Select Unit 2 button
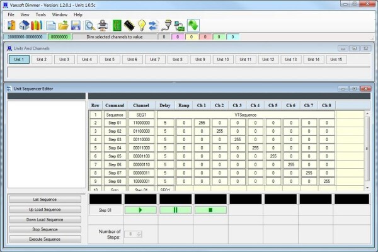Viewport: 378px width, 252px height. pos(42,59)
